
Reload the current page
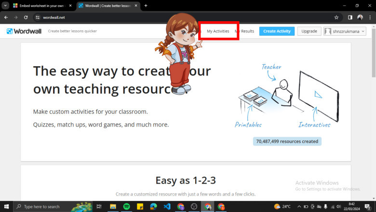click(x=26, y=17)
